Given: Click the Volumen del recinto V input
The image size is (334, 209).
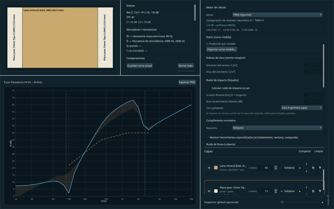Looking at the screenshot, I should pyautogui.click(x=313, y=65).
